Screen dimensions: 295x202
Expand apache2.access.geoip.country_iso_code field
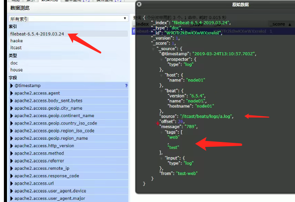(x=11, y=123)
